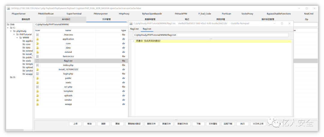This screenshot has width=324, height=137.
Task: Click the file icon next to login.php
Action: (37, 74)
